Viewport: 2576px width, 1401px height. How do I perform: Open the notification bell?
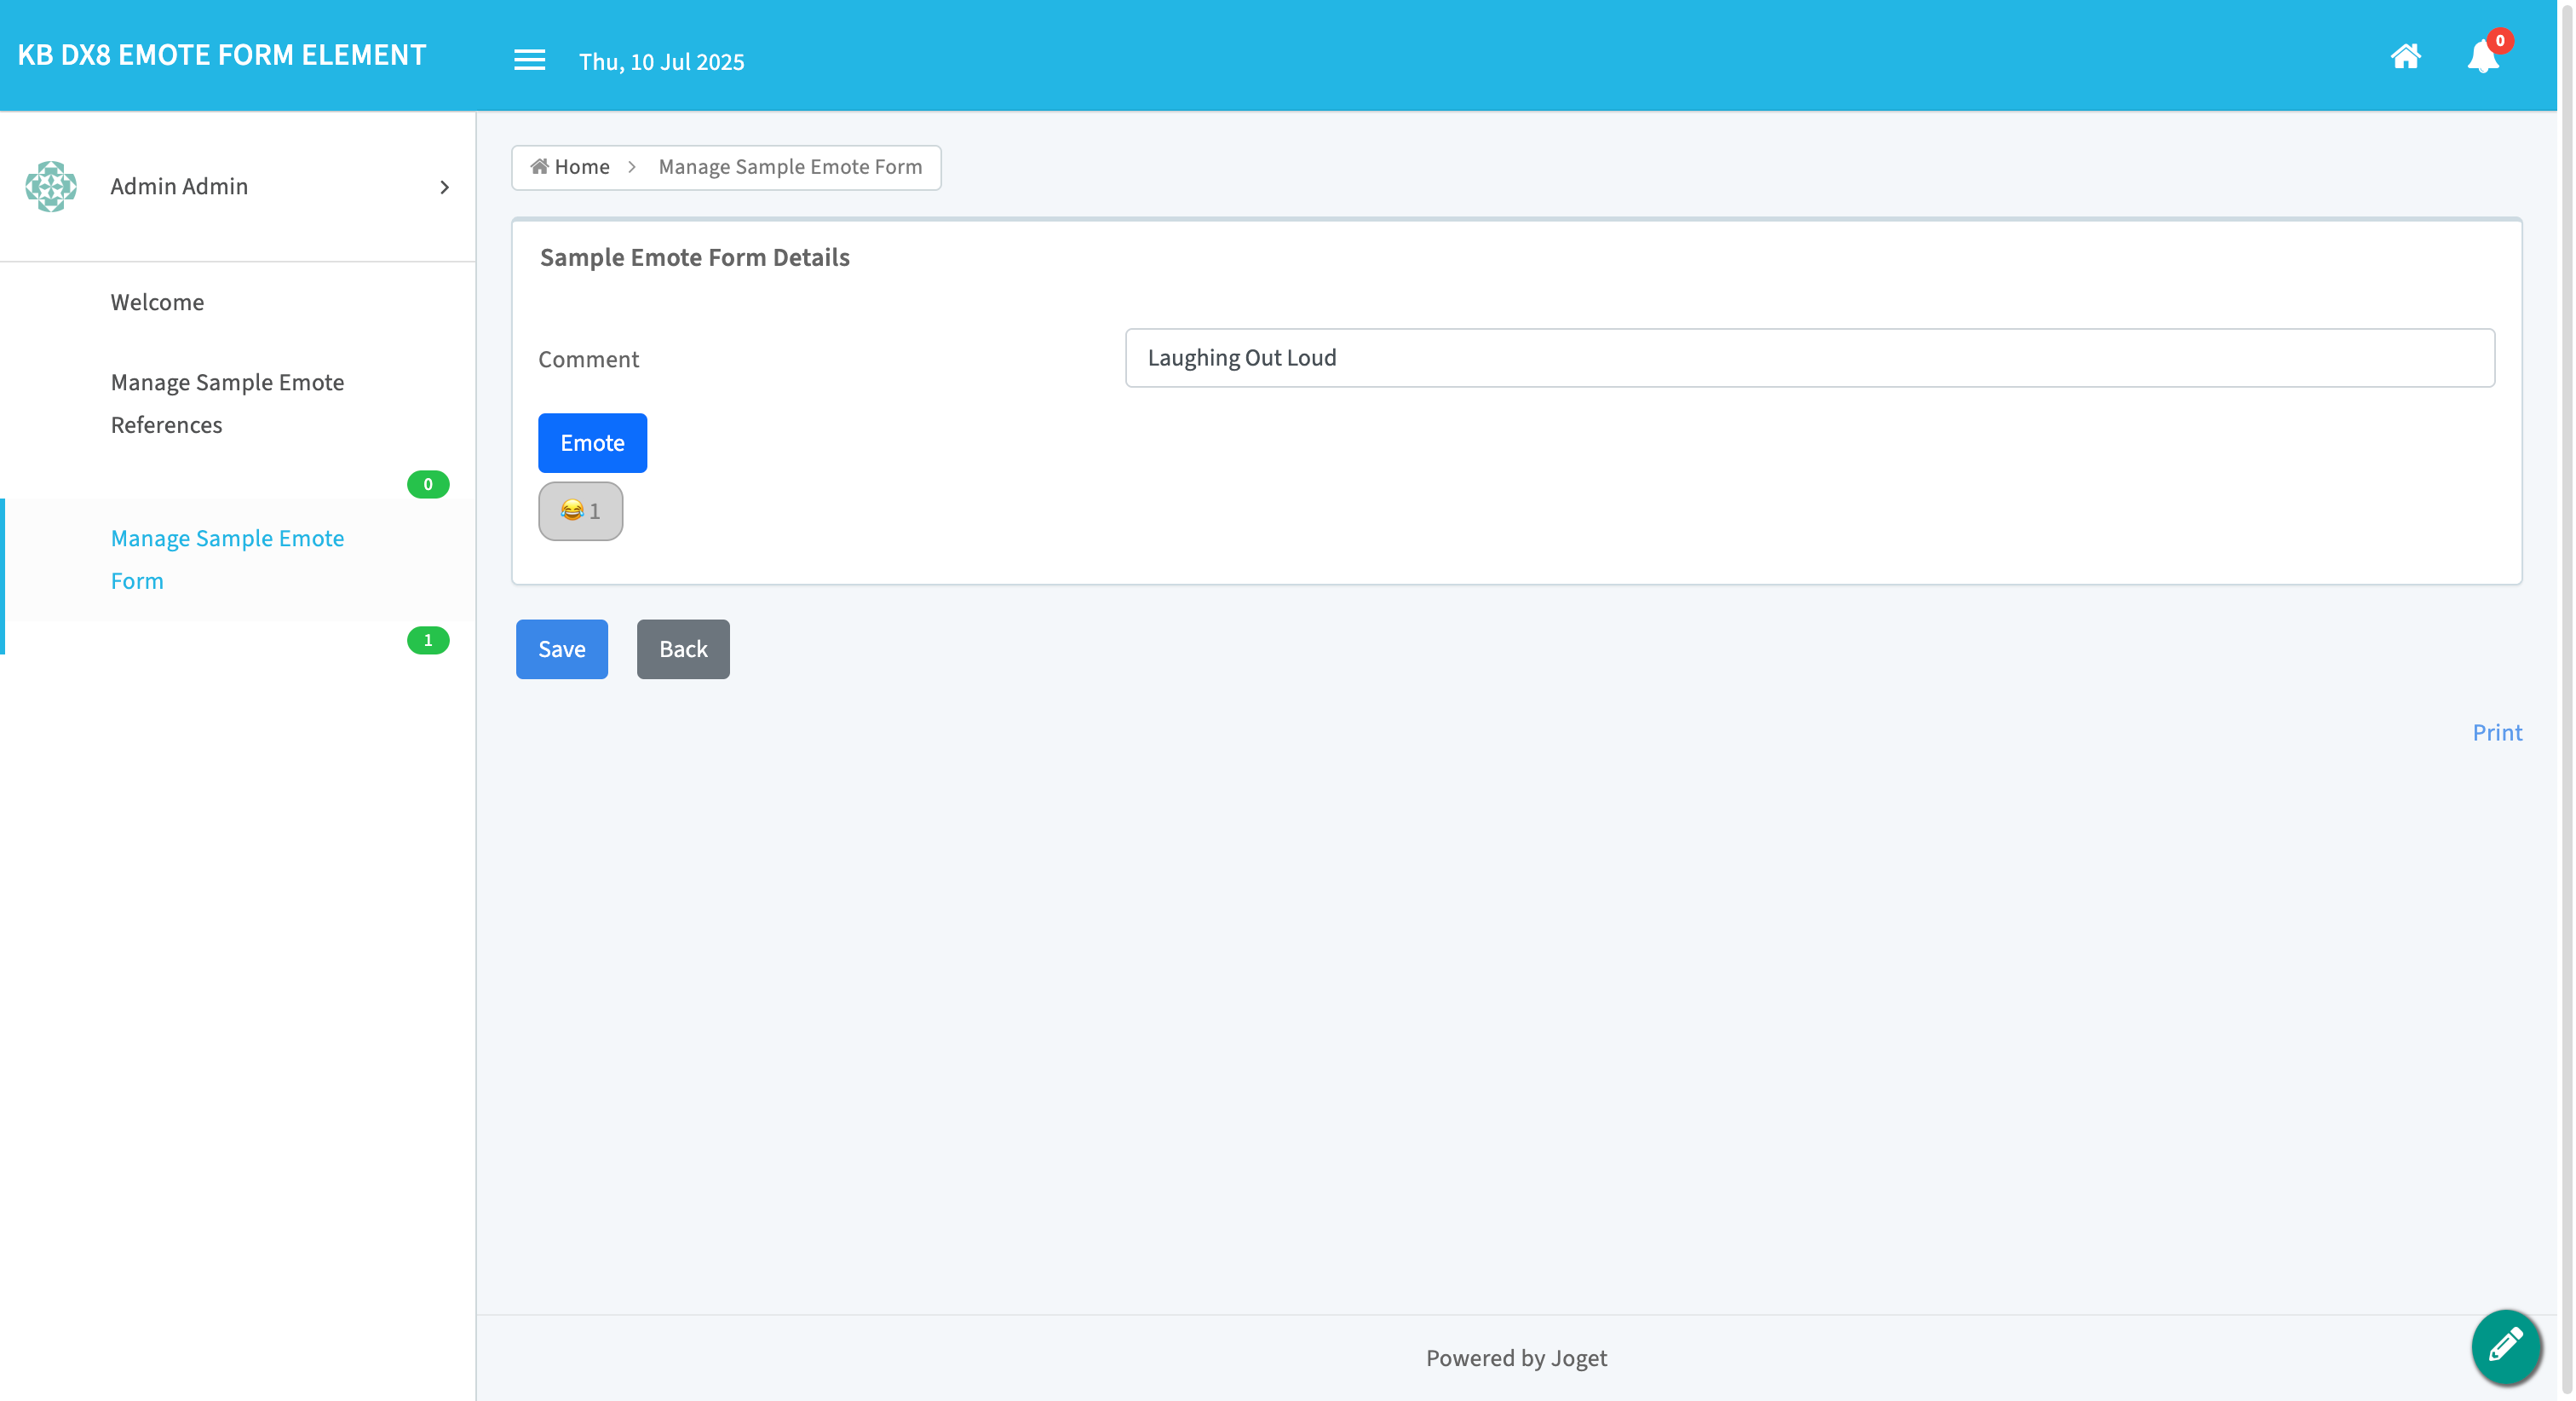(x=2482, y=57)
